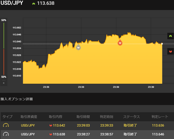
Task: Select the gray expired trade marker
Action: (78, 47)
